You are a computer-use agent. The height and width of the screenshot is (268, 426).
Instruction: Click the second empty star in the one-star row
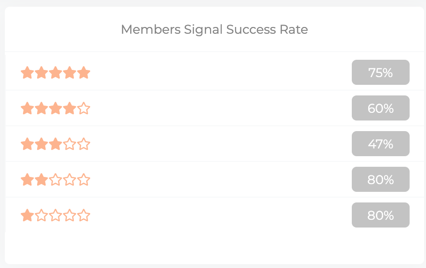(x=41, y=215)
